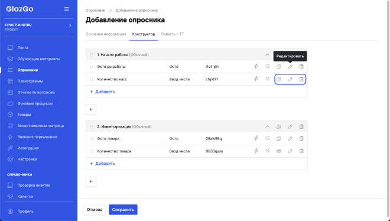This screenshot has height=221, width=390.
Task: Toggle the sidebar with the hamburger icon
Action: tap(66, 9)
